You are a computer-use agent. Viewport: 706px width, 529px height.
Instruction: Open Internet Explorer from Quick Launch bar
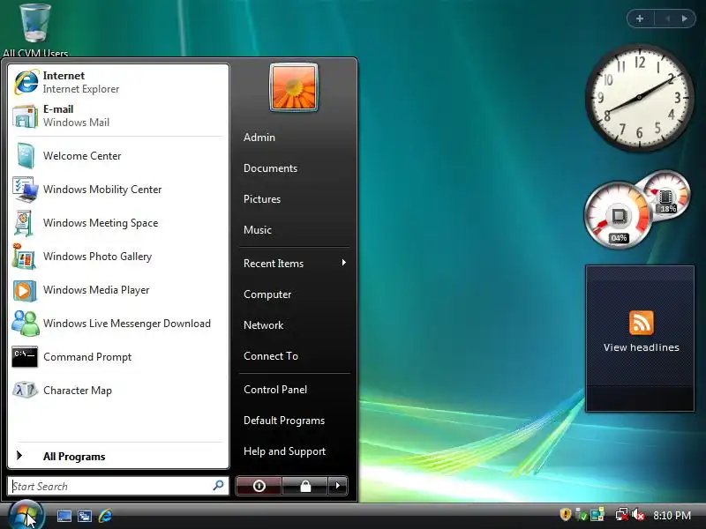tap(105, 516)
